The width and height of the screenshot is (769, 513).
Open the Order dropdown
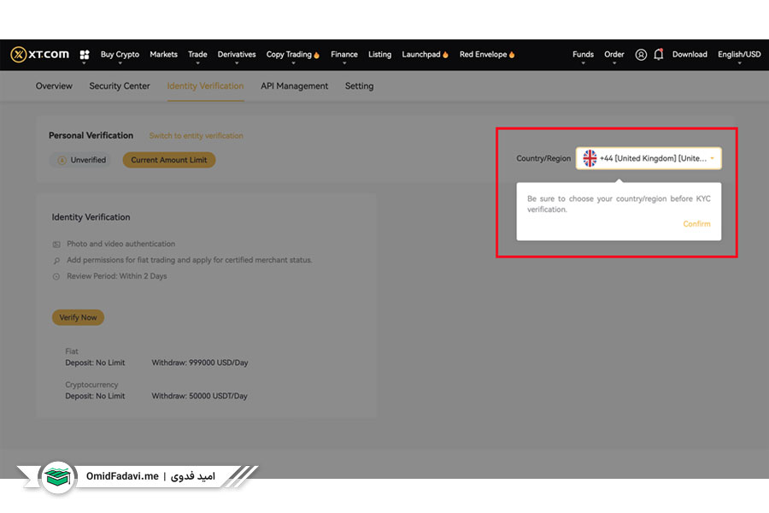pos(614,55)
